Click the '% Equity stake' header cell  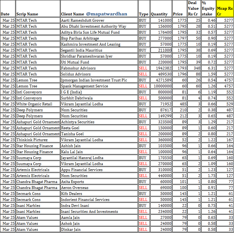pos(208,8)
